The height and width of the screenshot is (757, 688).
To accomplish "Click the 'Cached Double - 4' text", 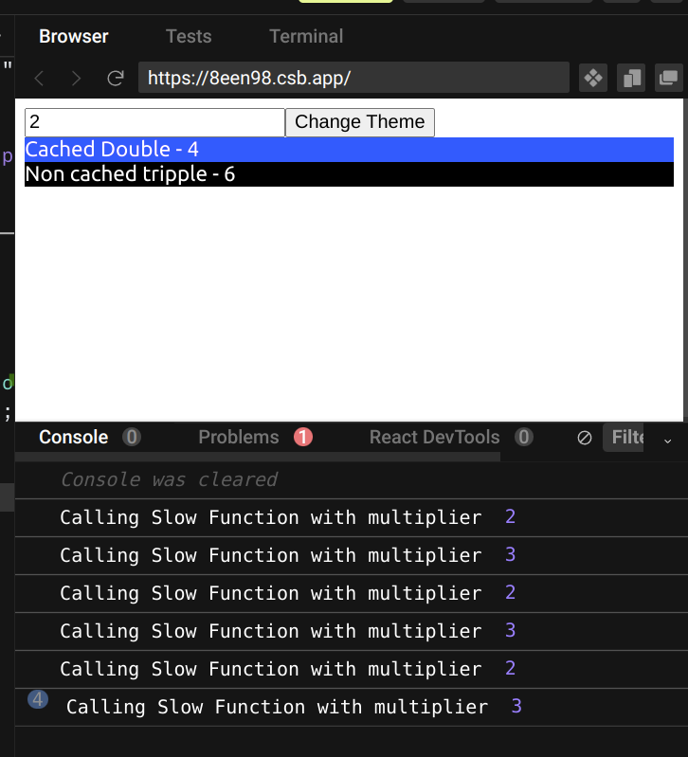I will tap(112, 150).
